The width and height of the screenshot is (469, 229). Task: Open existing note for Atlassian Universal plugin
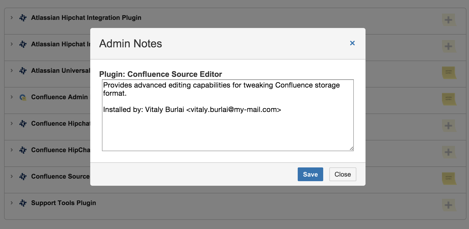448,73
